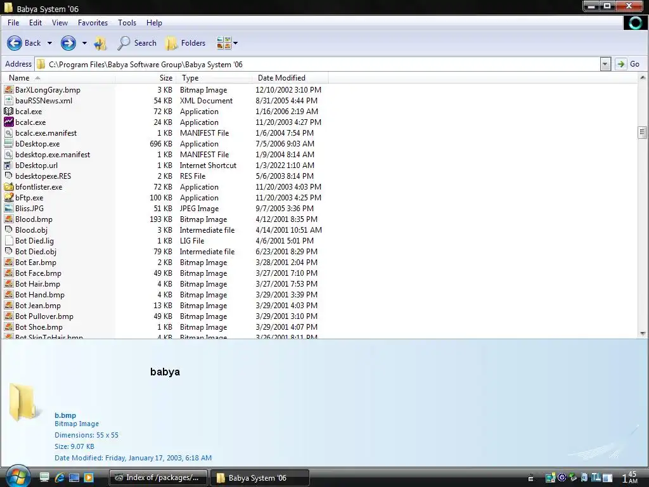Viewport: 649px width, 487px height.
Task: Go up one folder level
Action: click(100, 43)
